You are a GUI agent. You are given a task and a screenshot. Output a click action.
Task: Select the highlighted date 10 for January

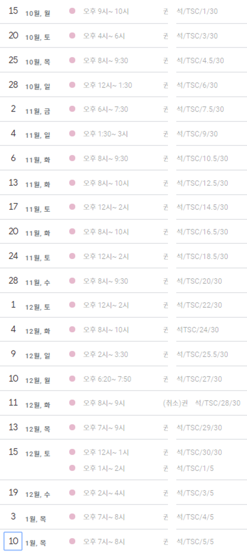13,541
